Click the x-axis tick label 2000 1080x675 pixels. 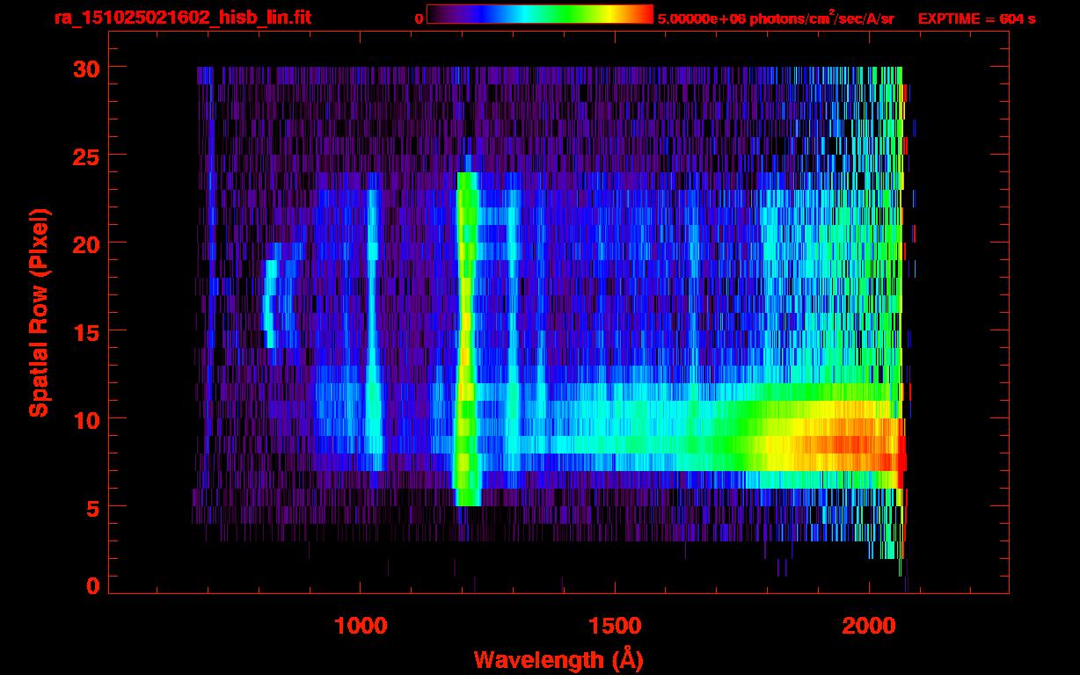click(x=868, y=625)
